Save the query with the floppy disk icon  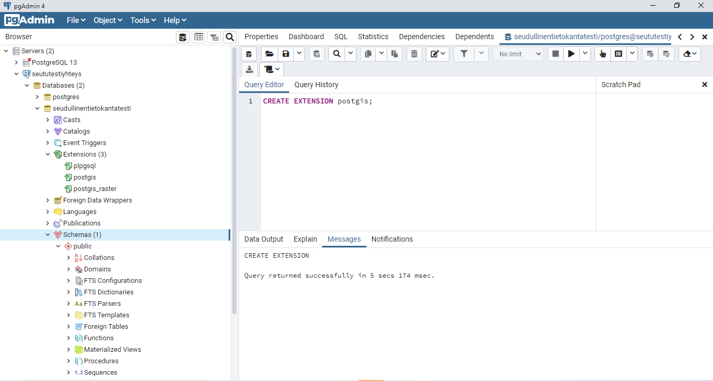click(286, 54)
